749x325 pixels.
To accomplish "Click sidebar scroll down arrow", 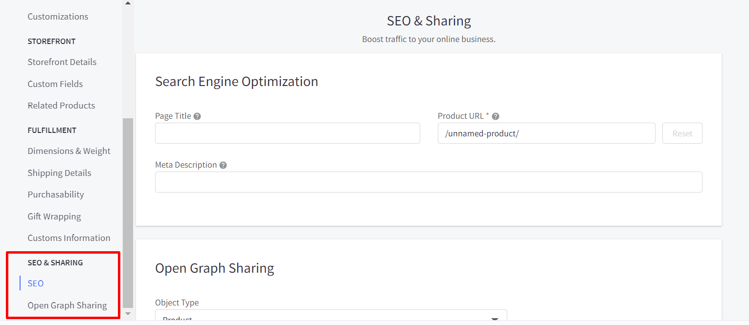I will [x=128, y=313].
